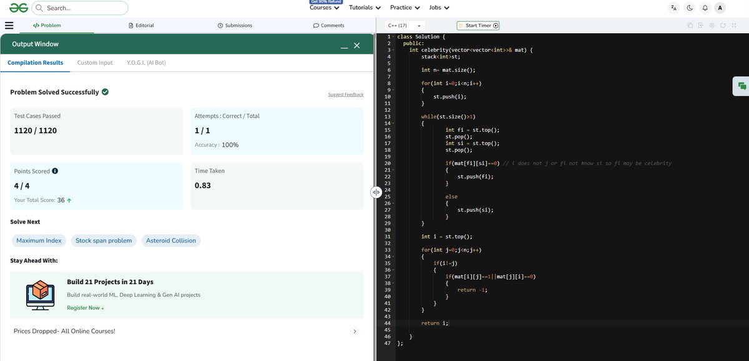
Task: Switch to the Comments tab
Action: (x=328, y=26)
